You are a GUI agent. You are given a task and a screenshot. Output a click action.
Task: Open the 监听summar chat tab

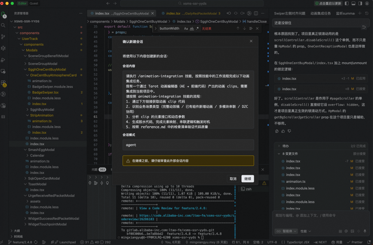pos(345,13)
